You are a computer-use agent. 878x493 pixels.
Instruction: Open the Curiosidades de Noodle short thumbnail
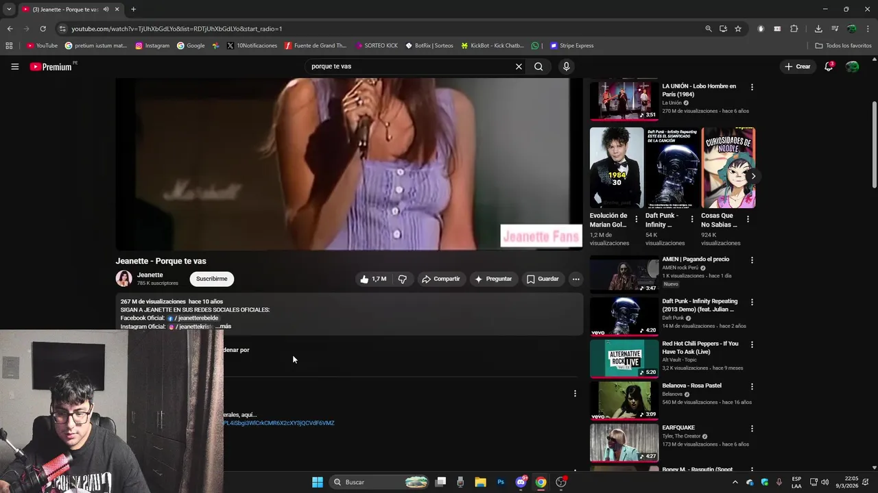click(728, 168)
